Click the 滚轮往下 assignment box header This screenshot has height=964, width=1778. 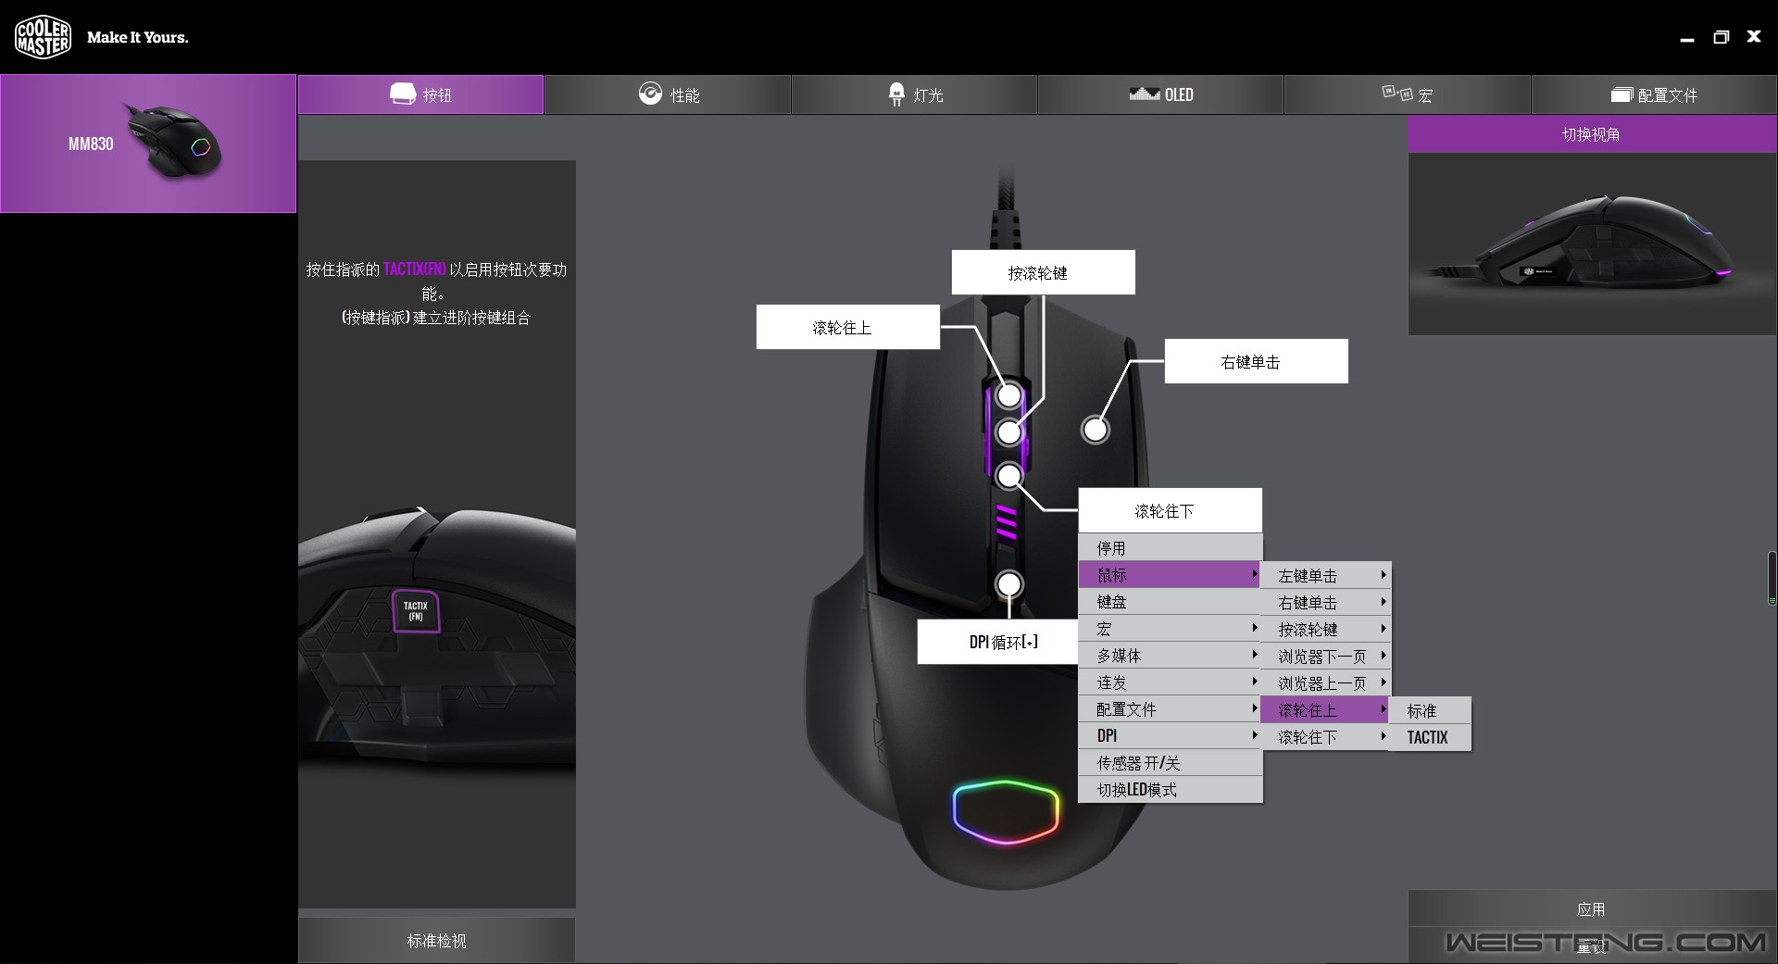[x=1170, y=510]
